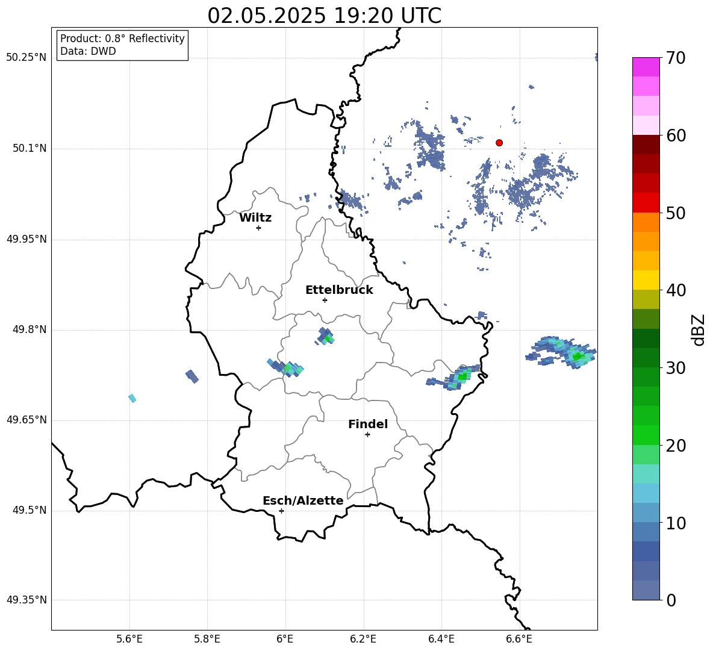Click the 49.5°N latitude label
Viewport: 713px width, 651px height.
tap(30, 510)
